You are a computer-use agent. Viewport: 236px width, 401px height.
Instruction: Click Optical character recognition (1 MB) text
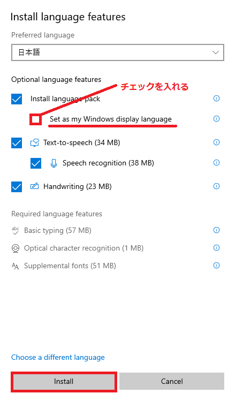[84, 248]
